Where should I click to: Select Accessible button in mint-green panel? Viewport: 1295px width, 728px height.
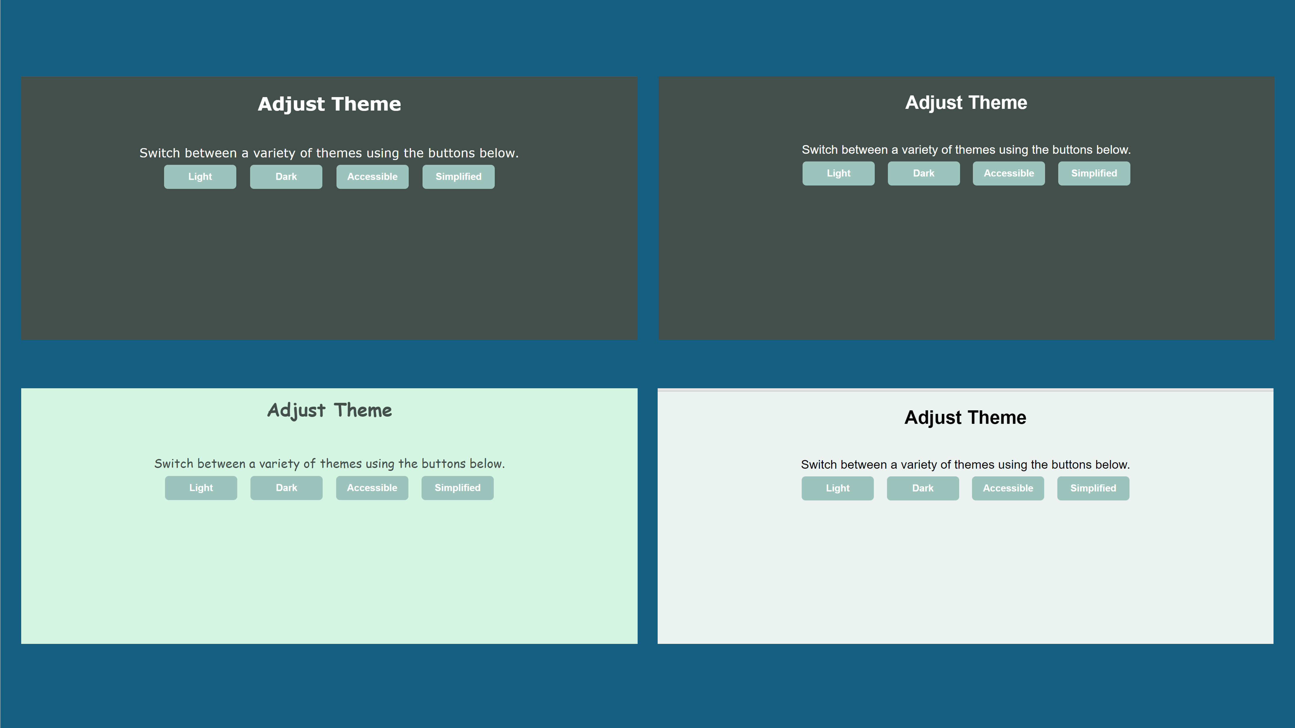[372, 487]
